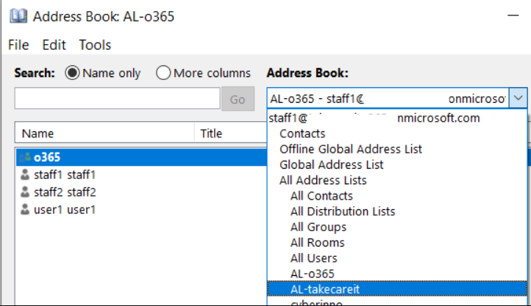Choose All Groups in the dropdown

pyautogui.click(x=397, y=227)
